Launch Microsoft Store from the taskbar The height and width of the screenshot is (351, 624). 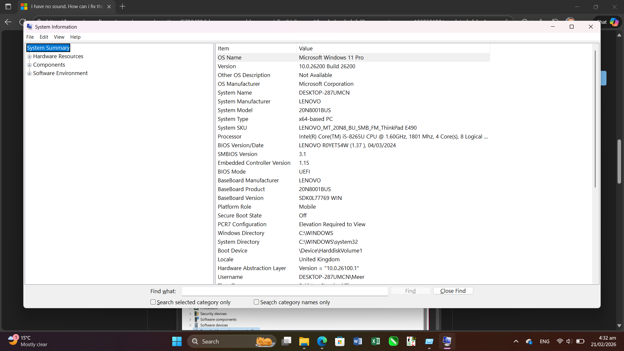[x=340, y=341]
